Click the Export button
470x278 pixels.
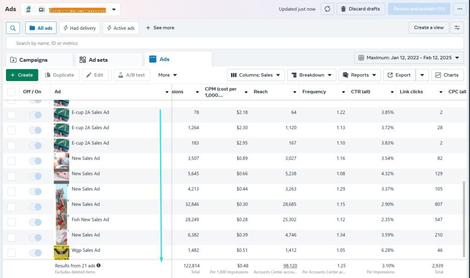click(399, 75)
